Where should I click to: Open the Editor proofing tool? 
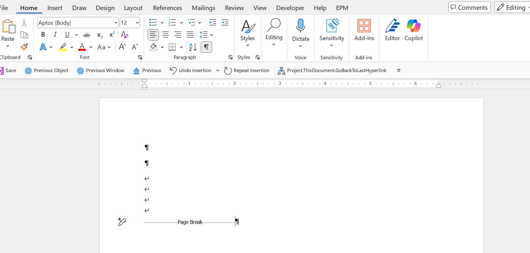coord(392,30)
